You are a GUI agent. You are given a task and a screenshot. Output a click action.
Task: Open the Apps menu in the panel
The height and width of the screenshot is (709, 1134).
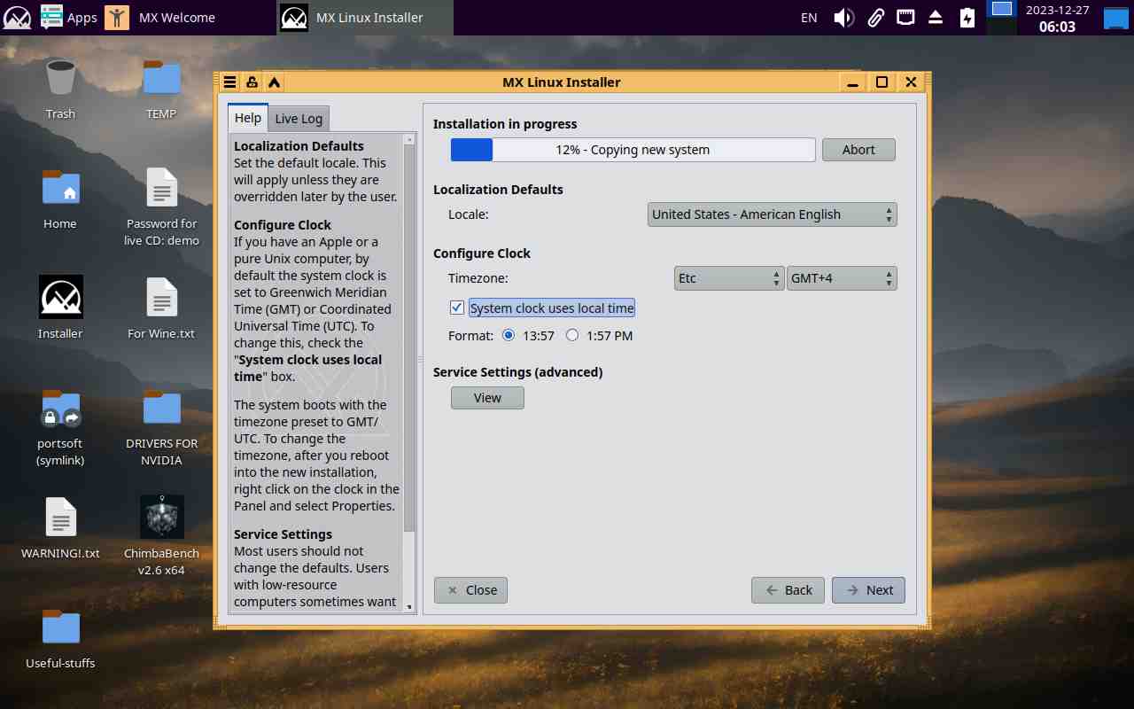68,17
